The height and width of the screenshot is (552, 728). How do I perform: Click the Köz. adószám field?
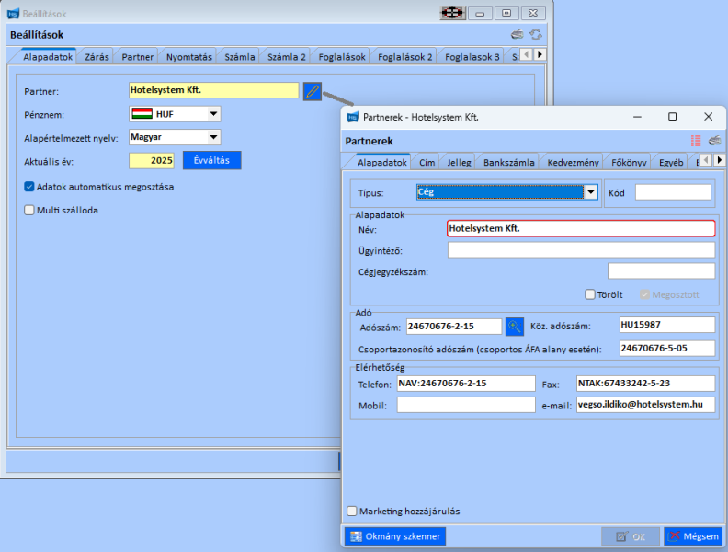(x=667, y=325)
